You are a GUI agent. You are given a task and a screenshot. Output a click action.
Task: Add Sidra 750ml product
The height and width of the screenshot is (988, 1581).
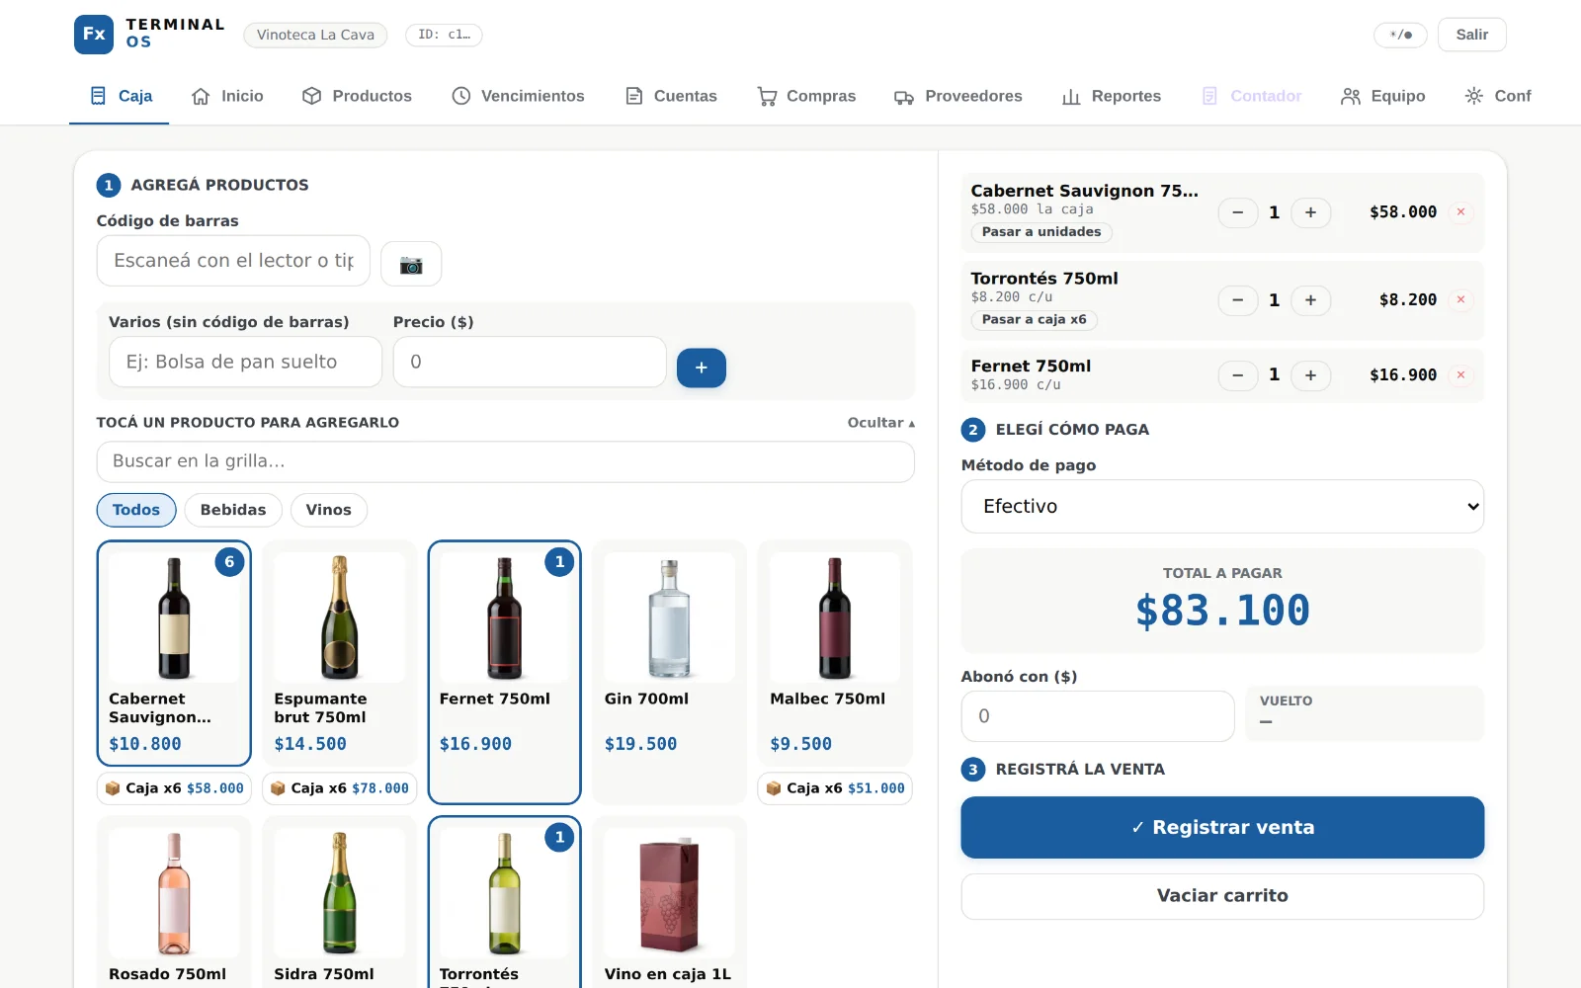point(339,903)
